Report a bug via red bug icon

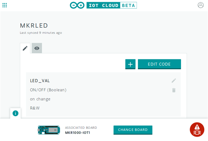click(197, 130)
